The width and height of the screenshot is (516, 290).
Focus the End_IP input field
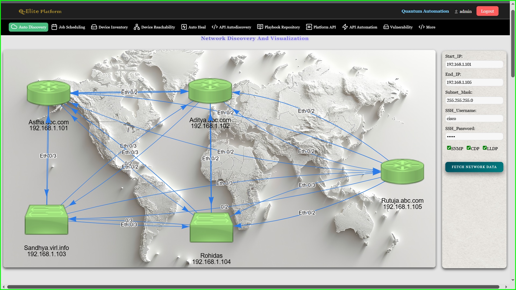click(474, 82)
